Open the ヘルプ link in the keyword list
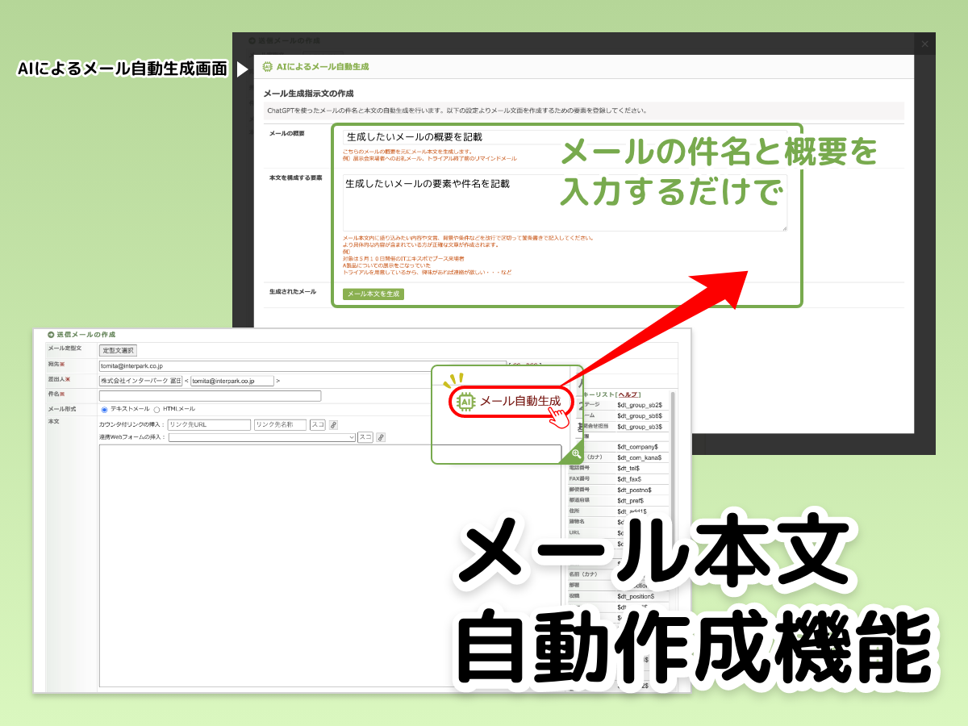 pyautogui.click(x=626, y=394)
